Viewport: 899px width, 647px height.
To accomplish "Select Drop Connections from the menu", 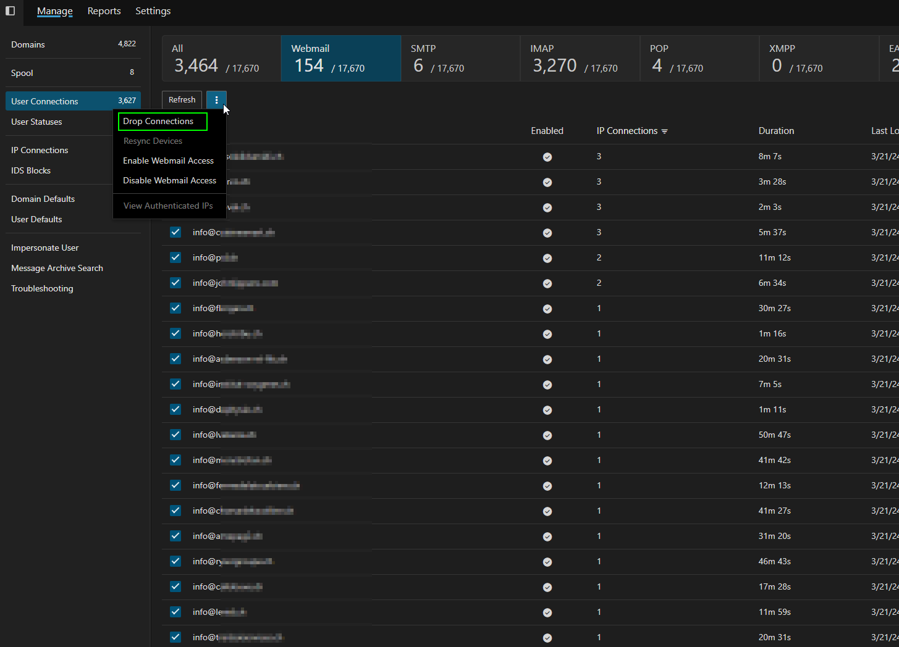I will tap(158, 122).
